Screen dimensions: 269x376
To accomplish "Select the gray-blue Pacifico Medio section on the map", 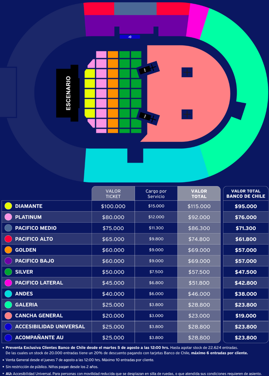I will [x=135, y=9].
